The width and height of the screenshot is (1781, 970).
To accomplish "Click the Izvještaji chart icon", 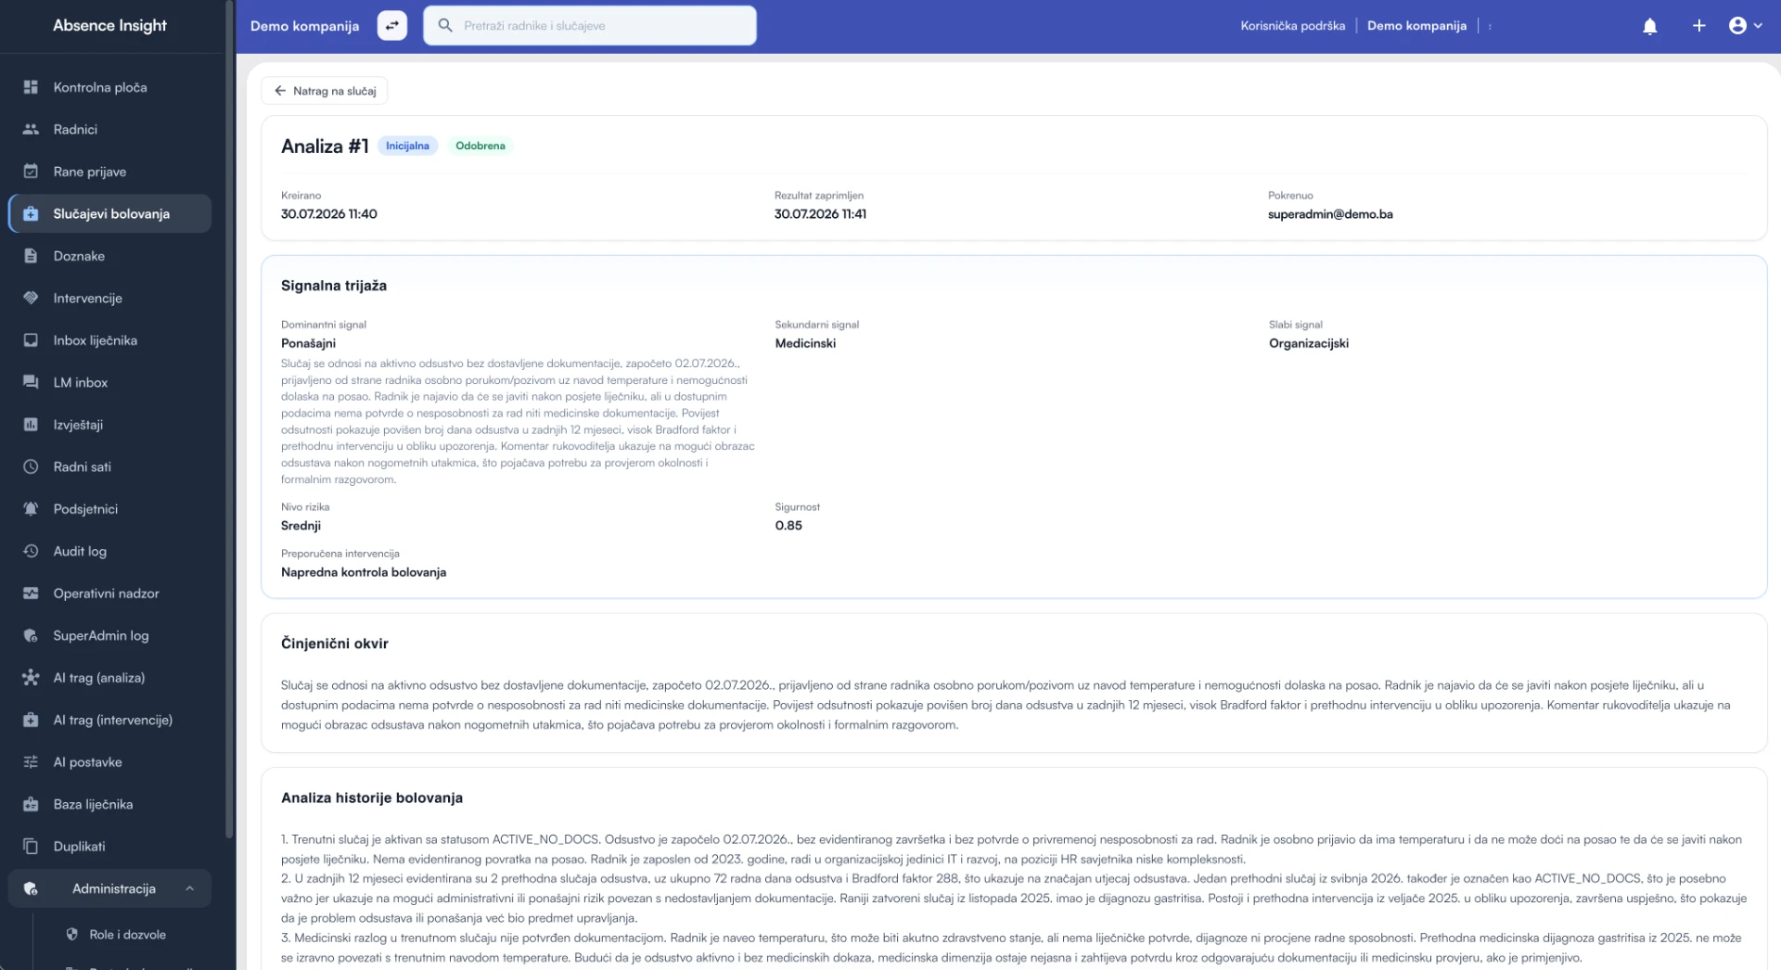I will [31, 425].
